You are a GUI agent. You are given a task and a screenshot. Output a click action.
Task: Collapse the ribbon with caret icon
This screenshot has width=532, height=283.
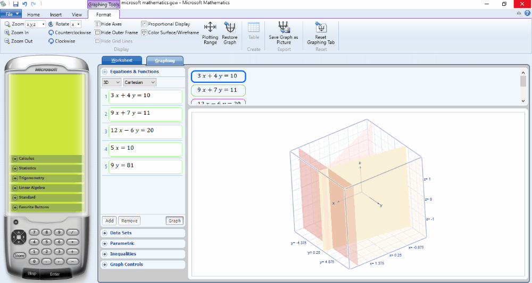click(x=519, y=13)
